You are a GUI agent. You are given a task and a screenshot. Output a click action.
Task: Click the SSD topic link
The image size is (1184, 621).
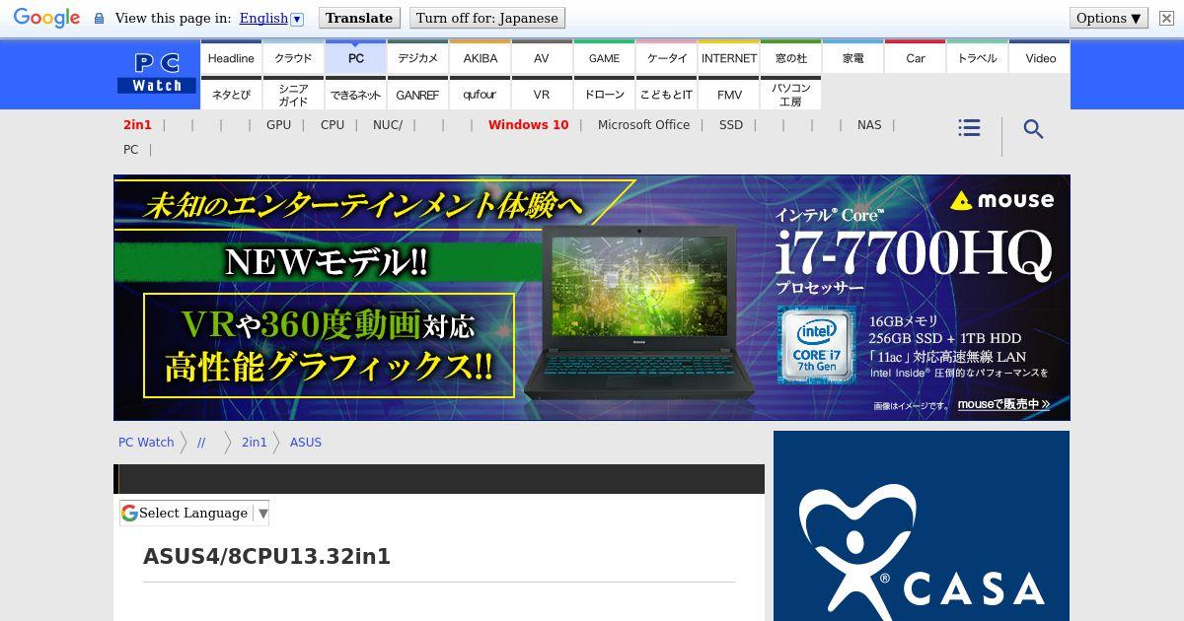(731, 125)
